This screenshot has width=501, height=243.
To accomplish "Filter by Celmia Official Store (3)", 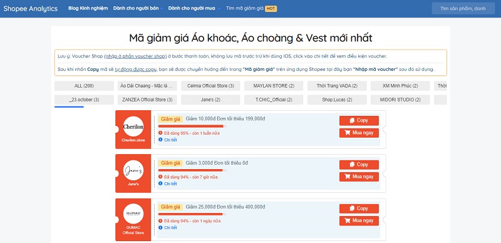I will point(210,86).
